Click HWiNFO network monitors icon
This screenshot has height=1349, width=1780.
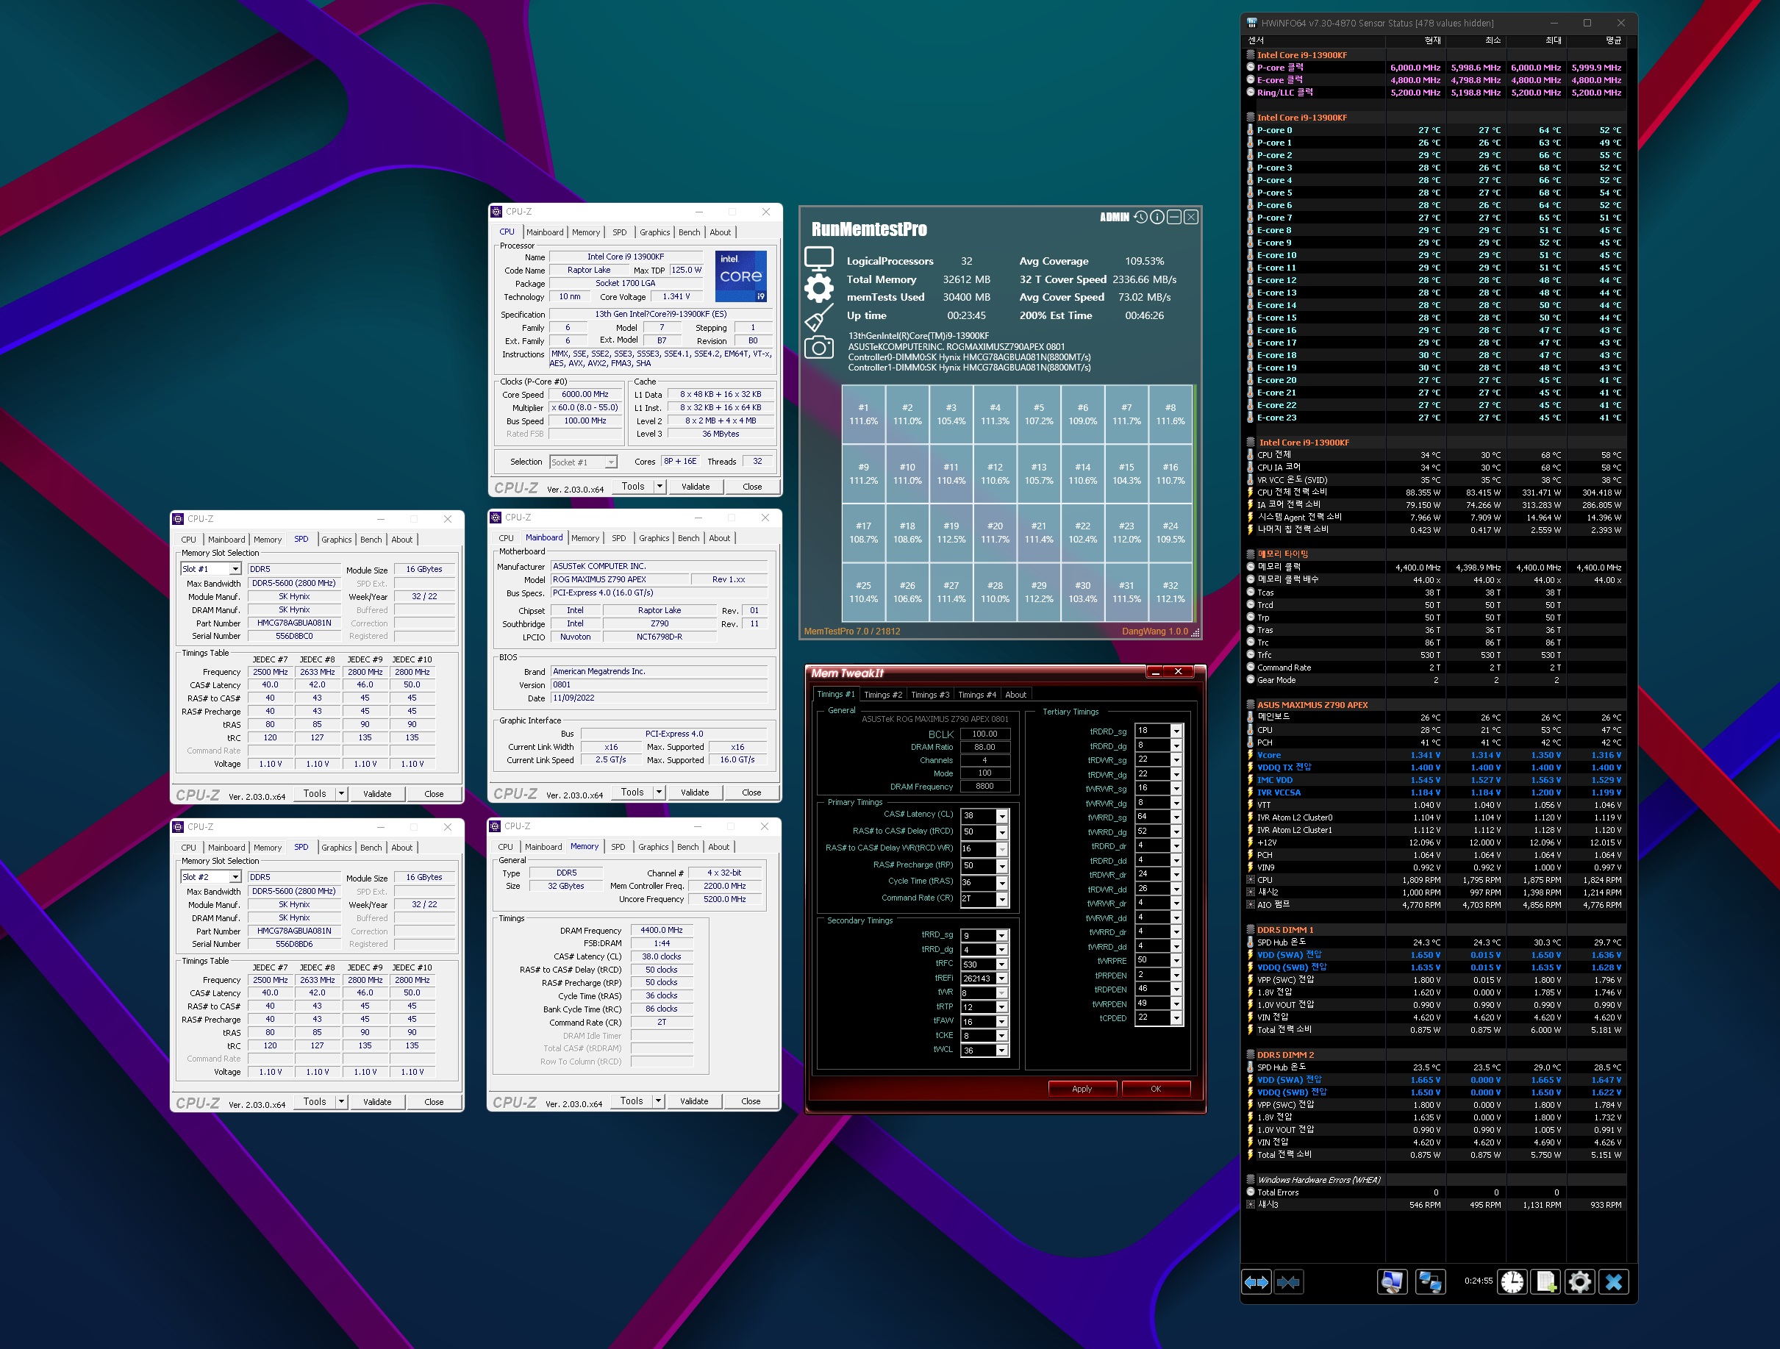click(x=1430, y=1281)
